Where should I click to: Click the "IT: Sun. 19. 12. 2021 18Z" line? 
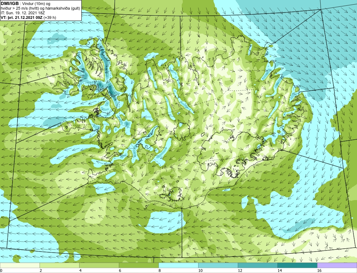(23, 13)
